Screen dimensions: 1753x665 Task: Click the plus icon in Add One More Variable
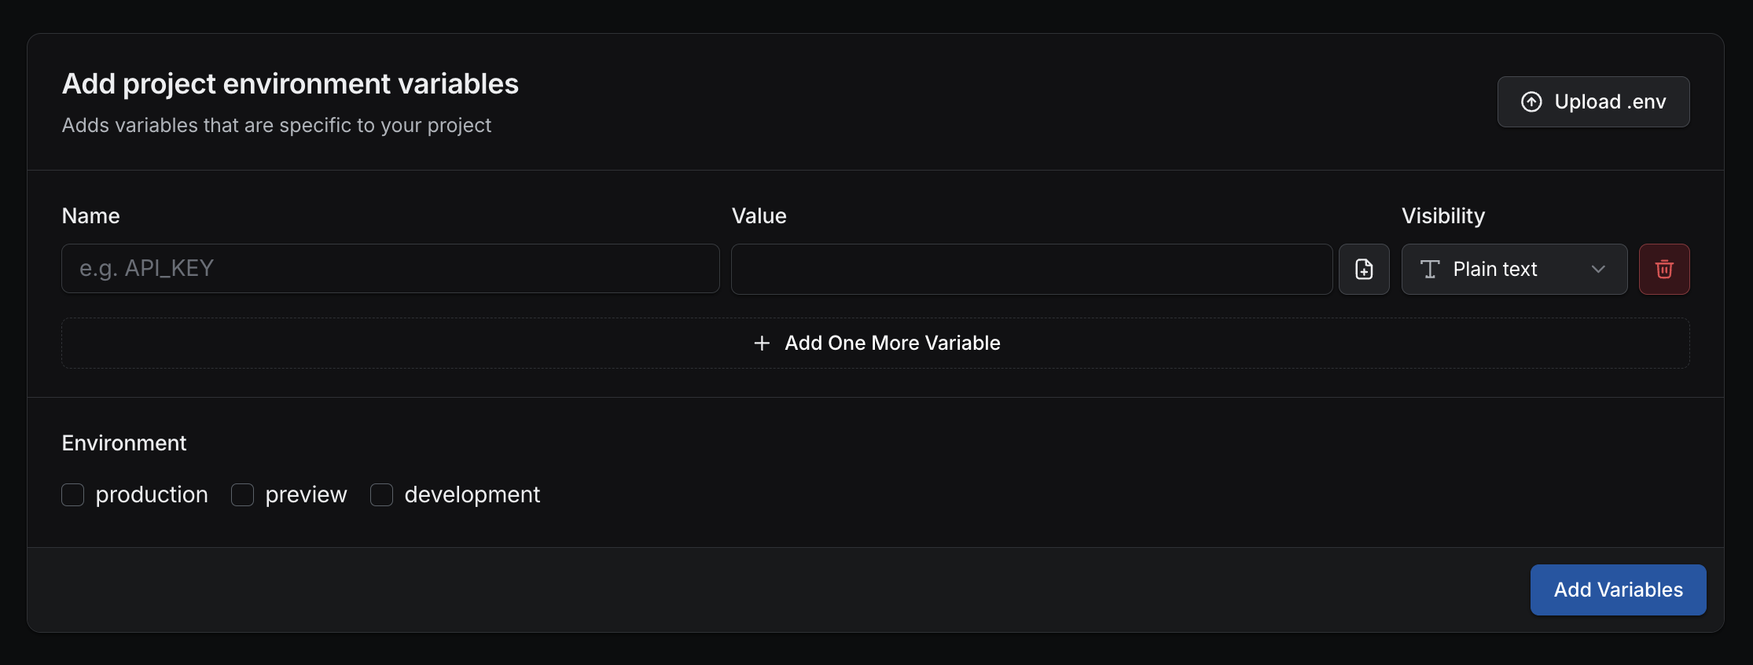click(761, 343)
